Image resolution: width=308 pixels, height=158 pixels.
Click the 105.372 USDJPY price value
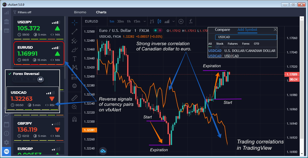click(29, 28)
